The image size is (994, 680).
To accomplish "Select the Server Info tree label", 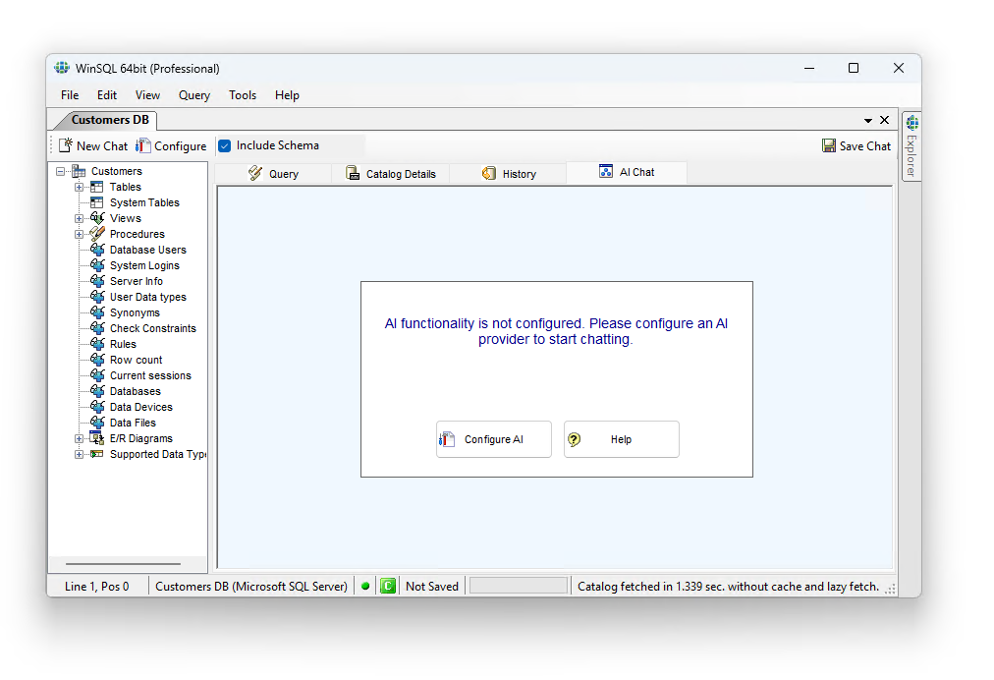I will (137, 281).
